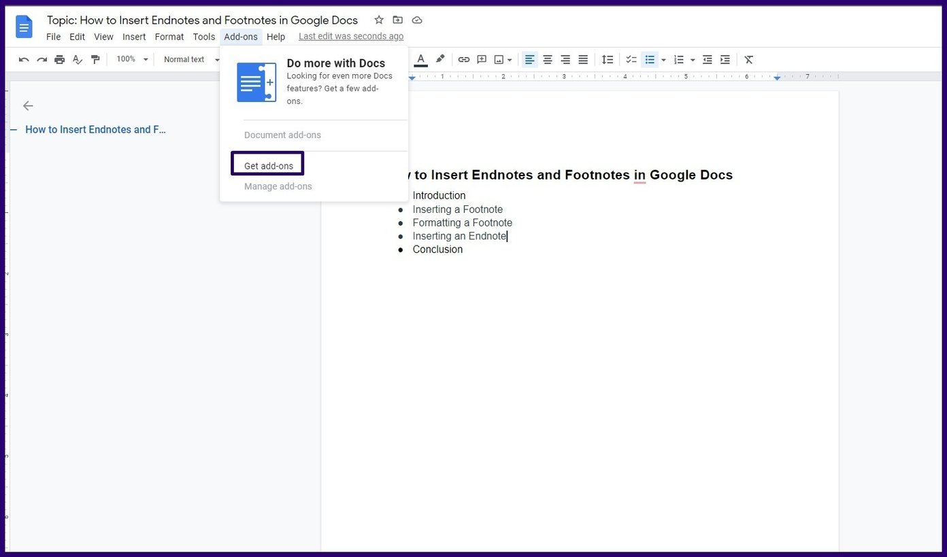Expand the numbered list options arrow
Image resolution: width=947 pixels, height=557 pixels.
pyautogui.click(x=693, y=60)
